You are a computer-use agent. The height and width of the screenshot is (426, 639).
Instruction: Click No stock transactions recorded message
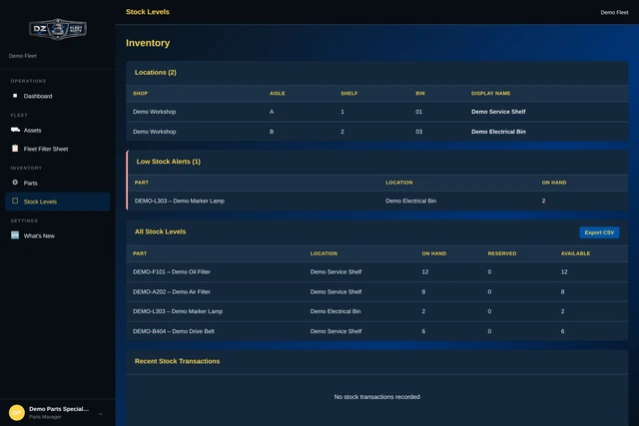(377, 397)
